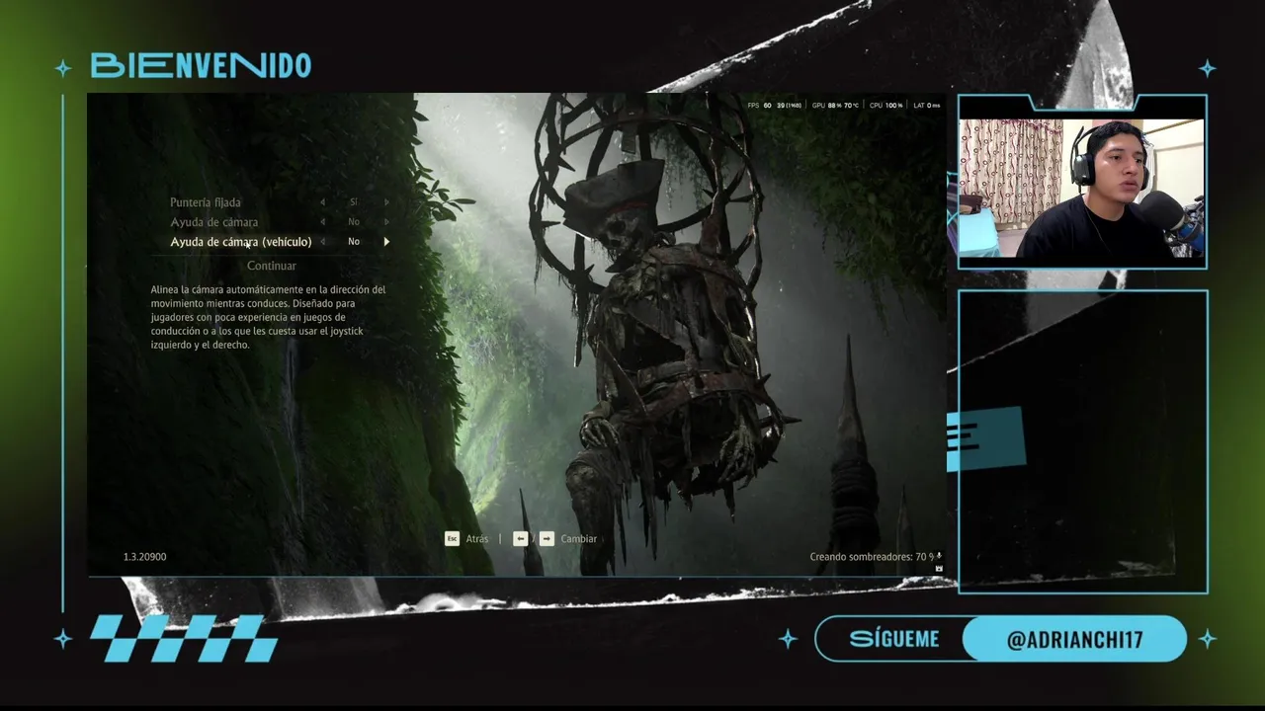The width and height of the screenshot is (1265, 711).
Task: Click the @ADRIANCHI17 handle badge
Action: (x=1074, y=640)
